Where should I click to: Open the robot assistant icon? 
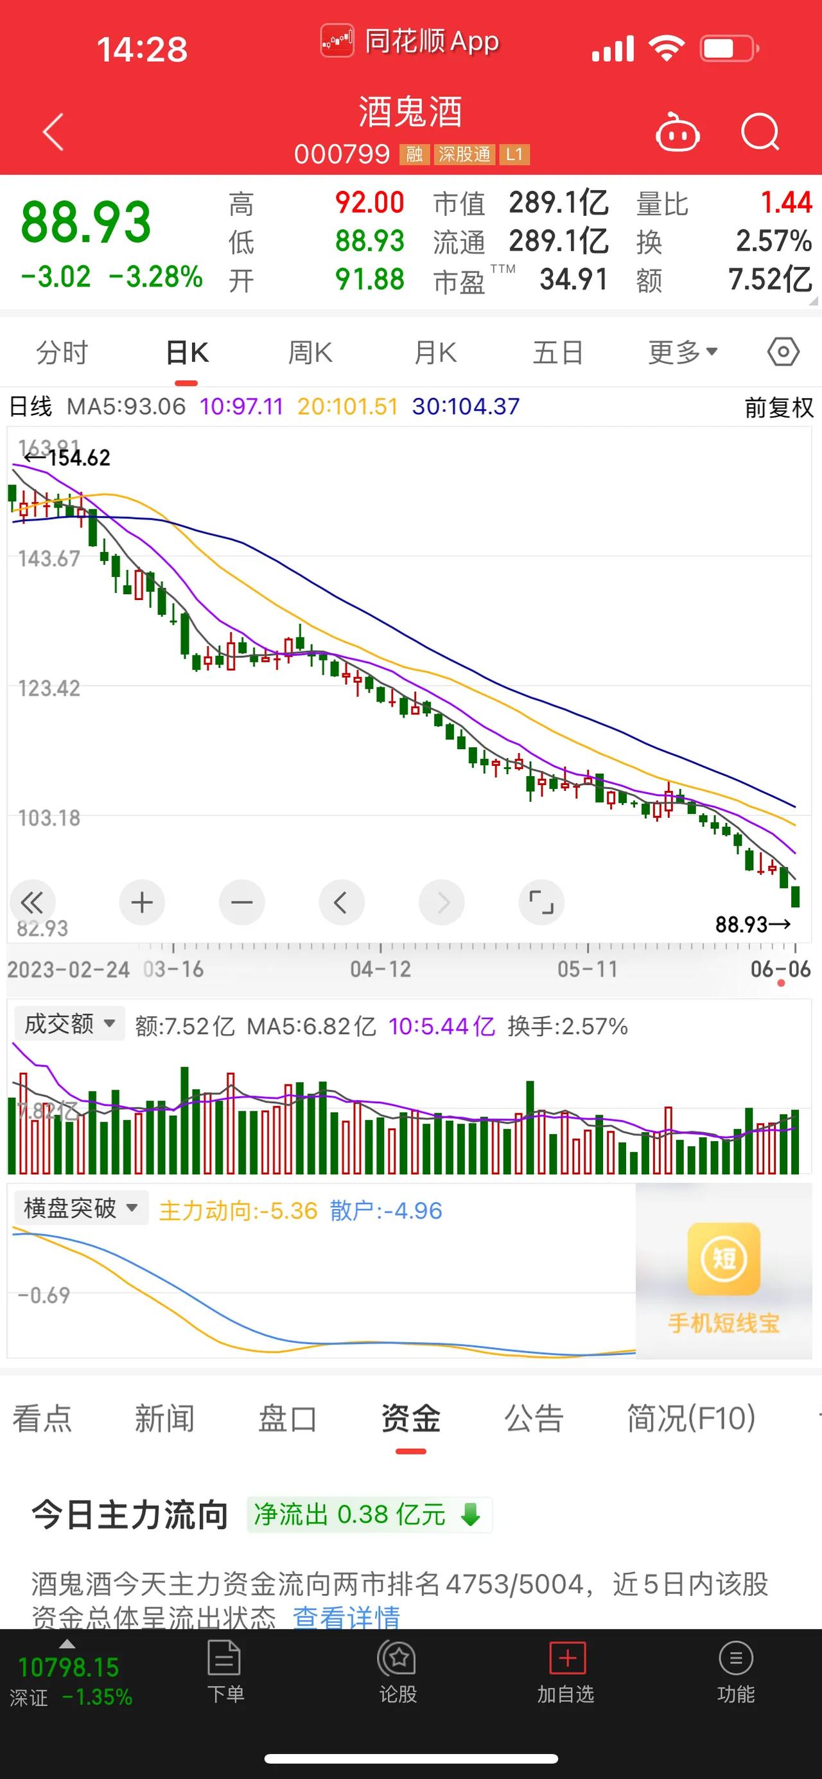677,131
